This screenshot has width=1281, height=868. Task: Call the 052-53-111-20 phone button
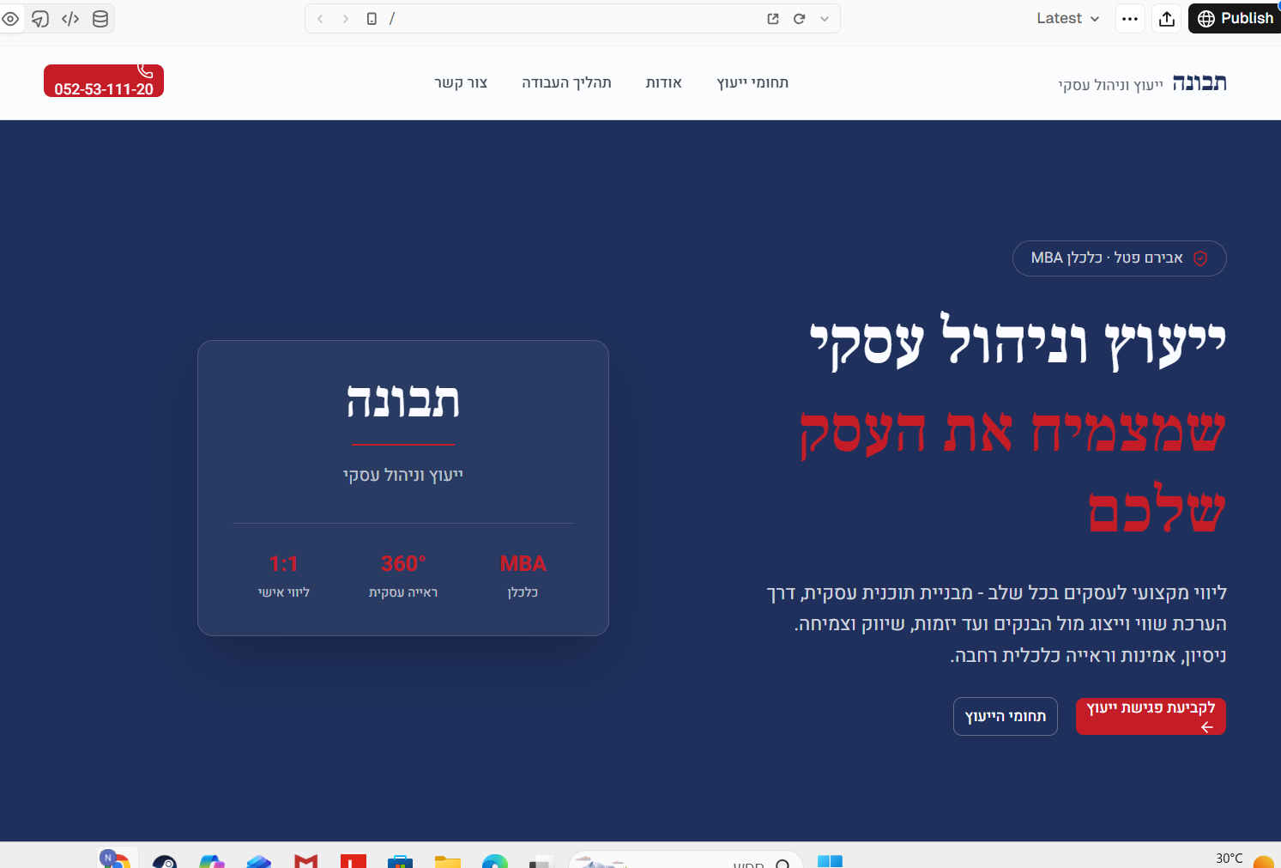pyautogui.click(x=104, y=81)
